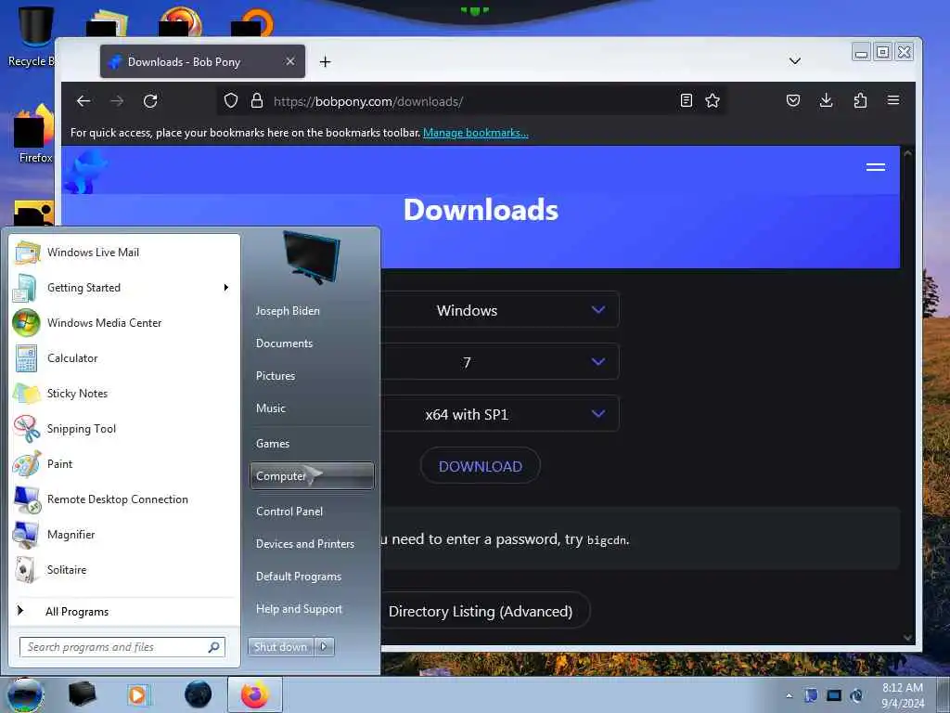Open Music from Start menu
The height and width of the screenshot is (713, 950).
tap(312, 408)
